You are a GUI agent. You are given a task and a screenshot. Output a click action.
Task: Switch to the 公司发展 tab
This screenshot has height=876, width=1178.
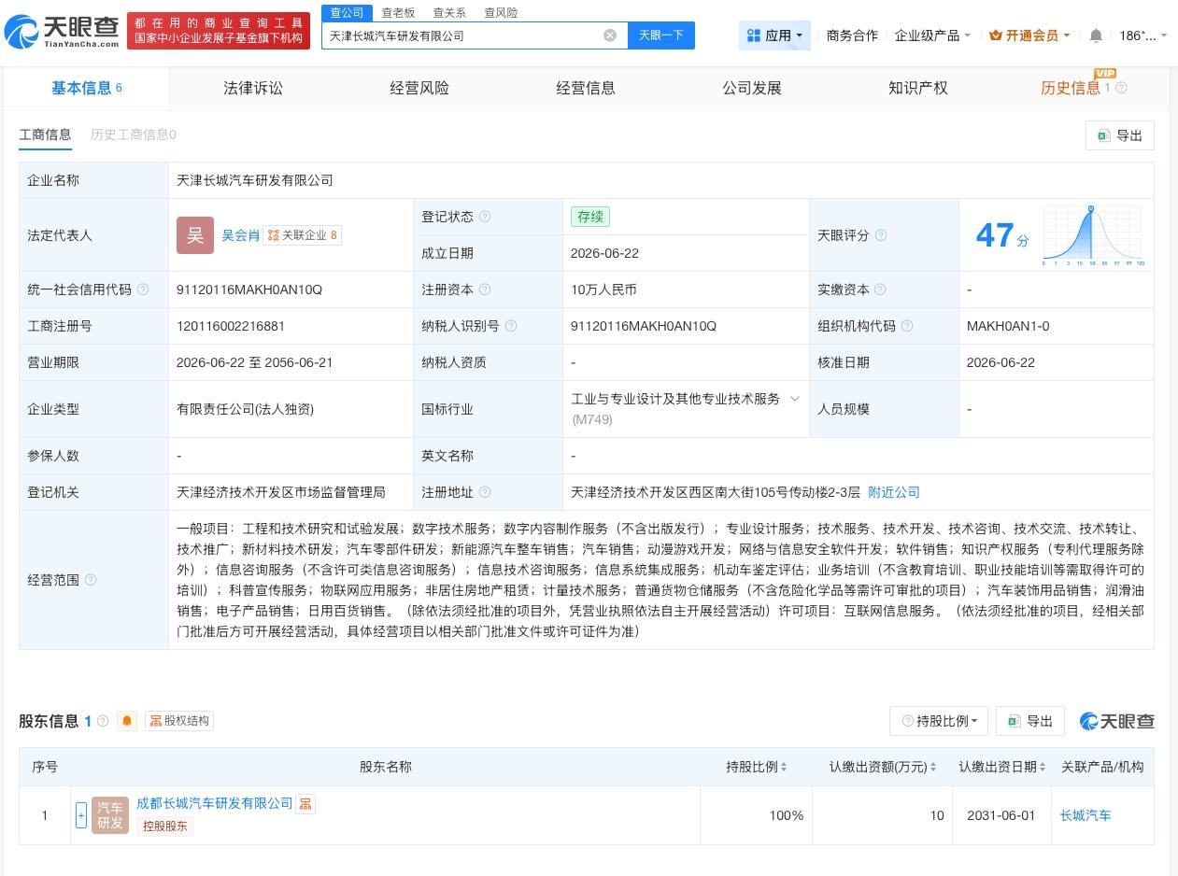pyautogui.click(x=752, y=88)
